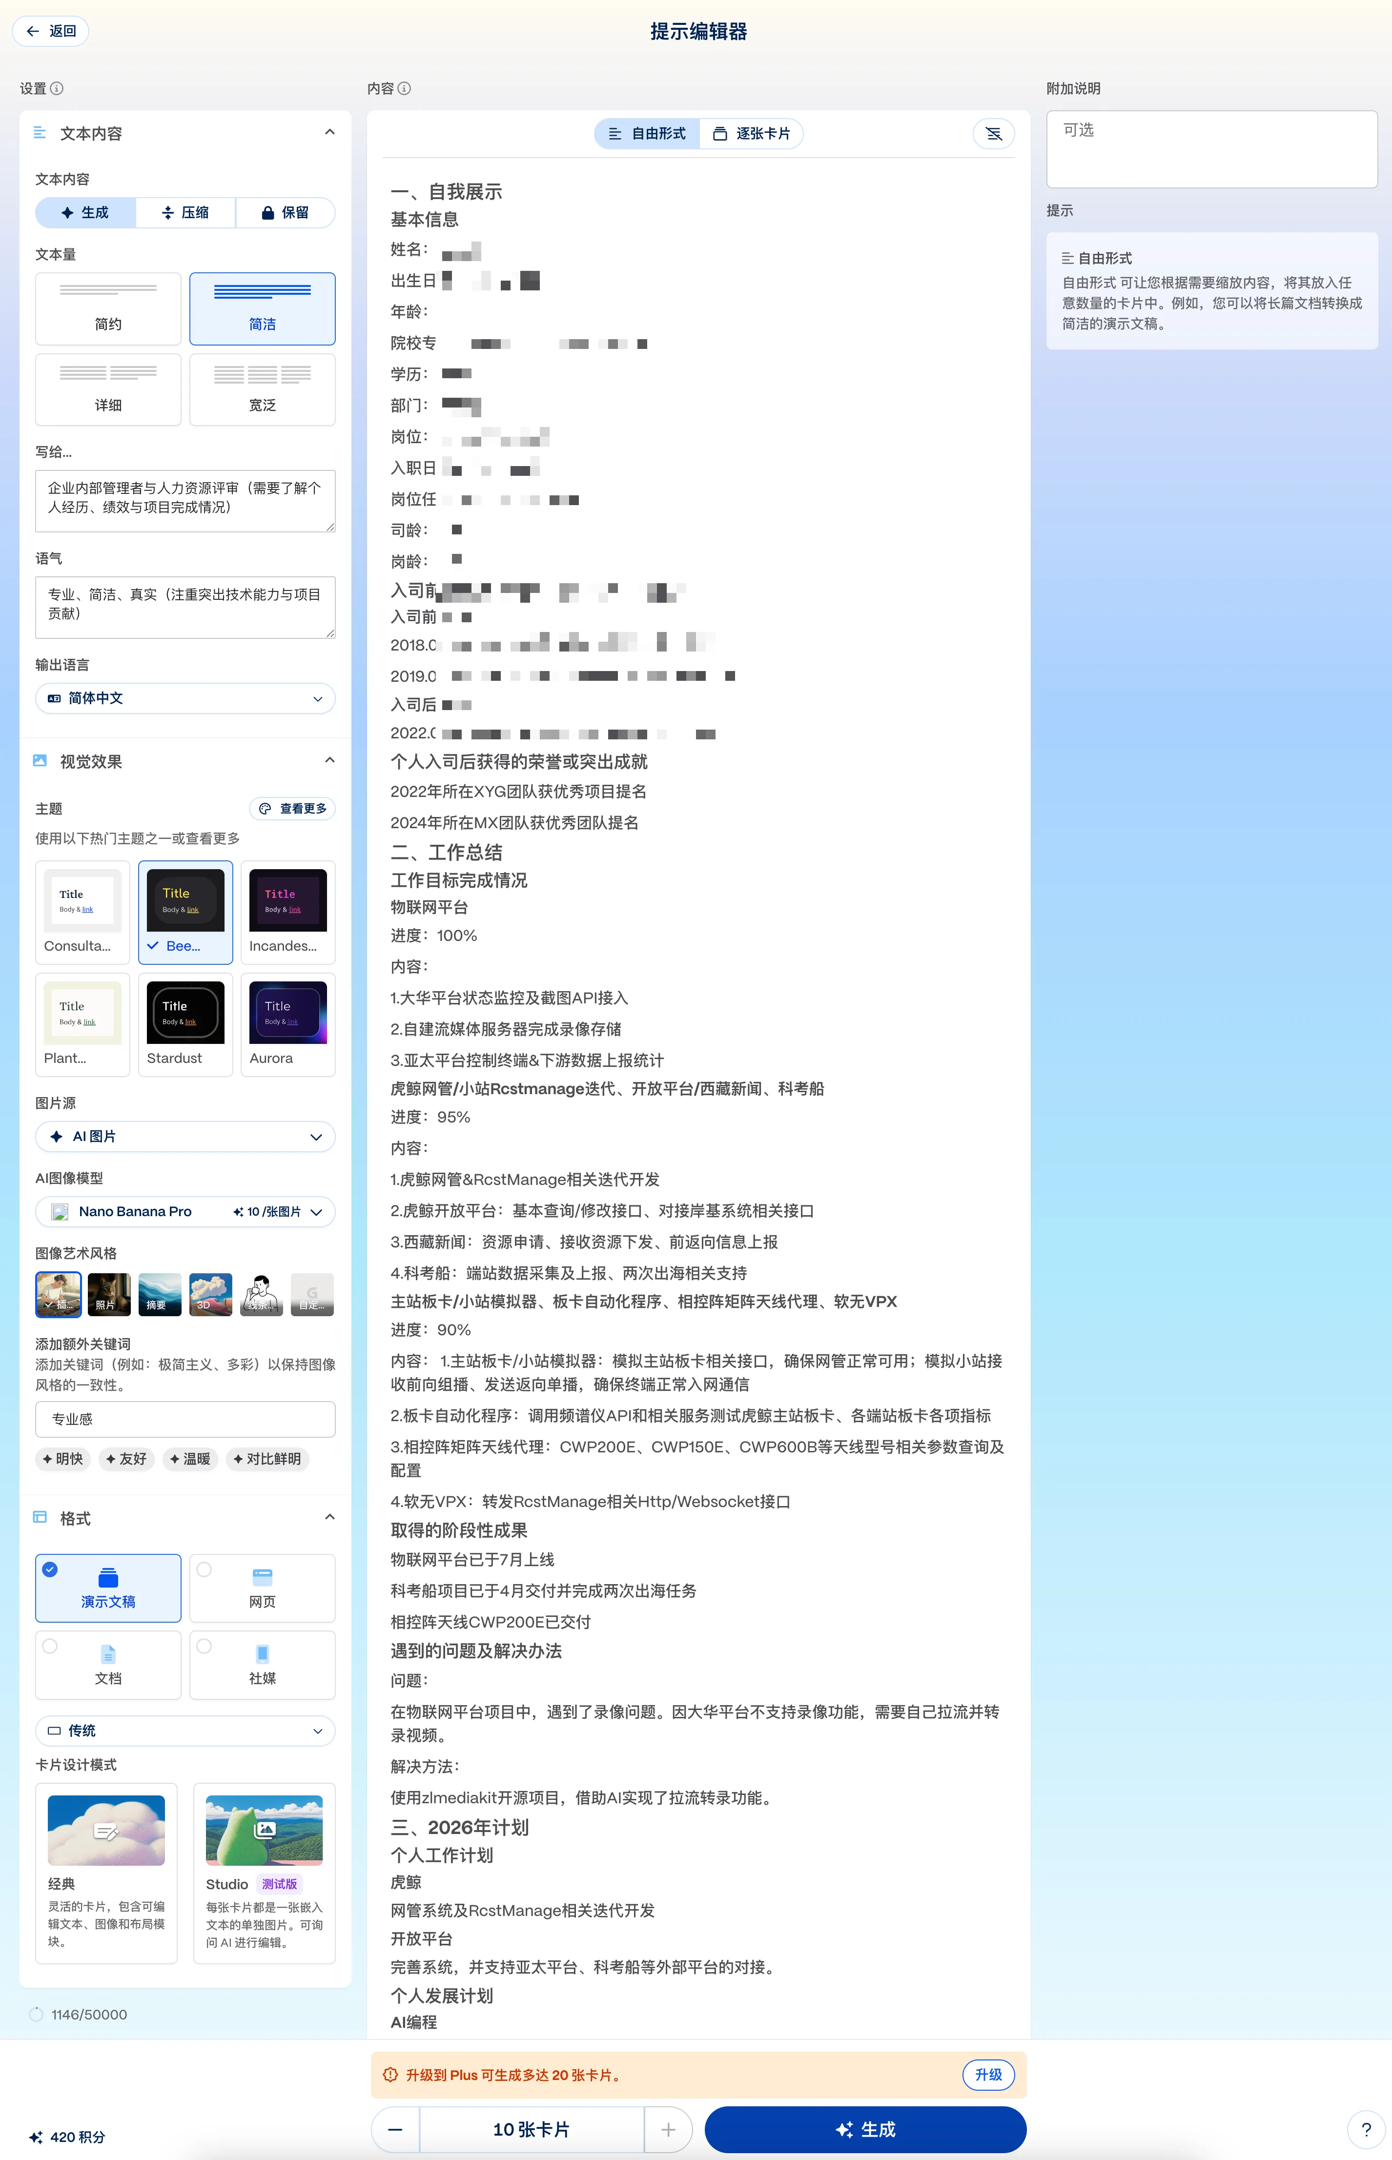1392x2160 pixels.
Task: Select the 摘要 art style
Action: tap(160, 1295)
